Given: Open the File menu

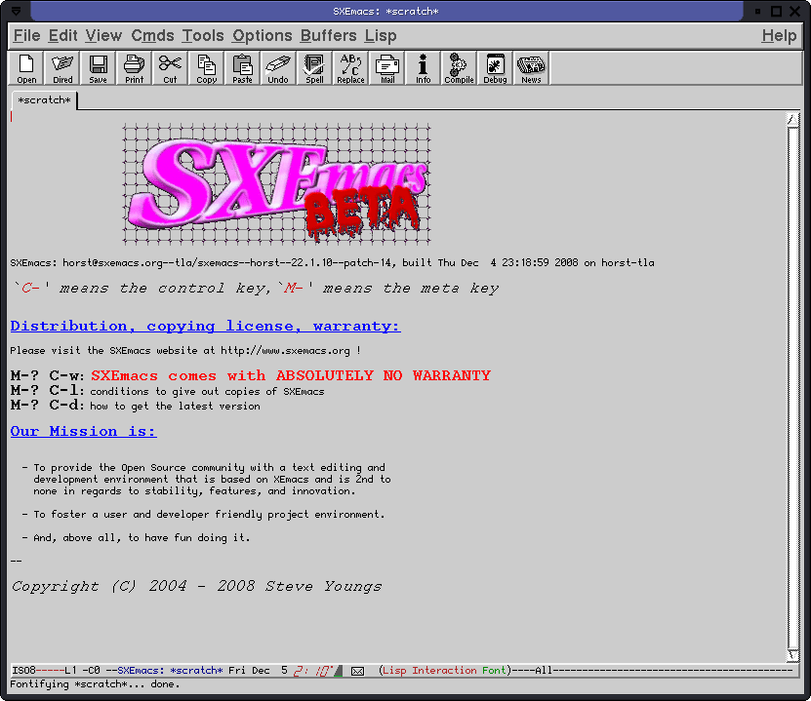Looking at the screenshot, I should click(26, 36).
